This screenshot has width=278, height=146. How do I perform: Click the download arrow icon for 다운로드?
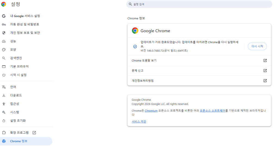[x=4, y=95]
